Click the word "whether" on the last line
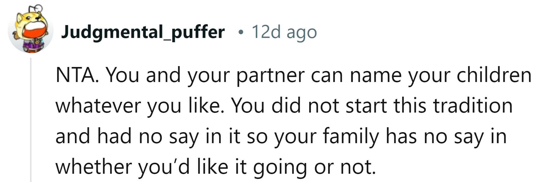The height and width of the screenshot is (182, 542). pos(94,167)
